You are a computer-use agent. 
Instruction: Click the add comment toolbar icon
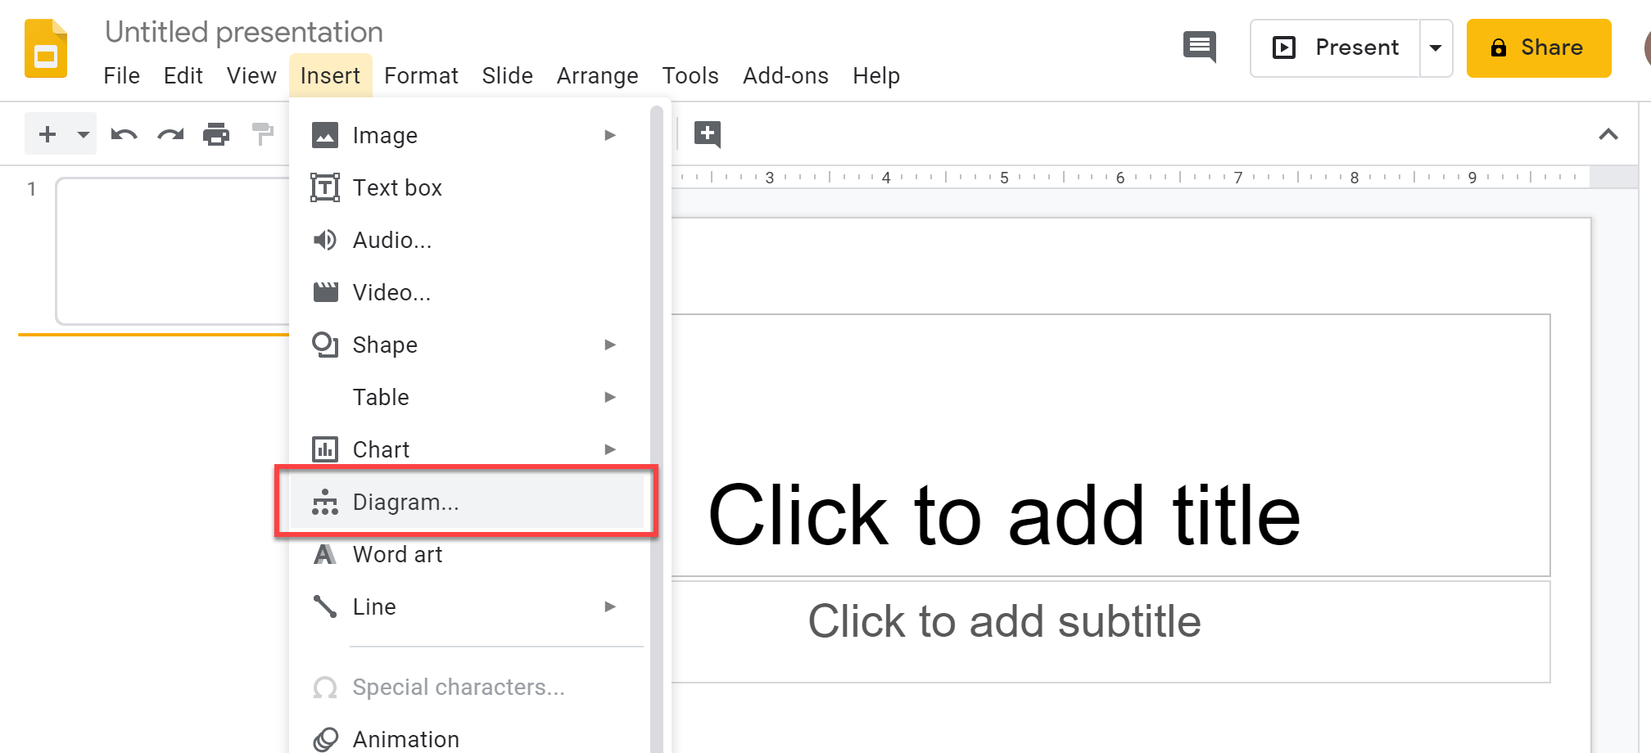pyautogui.click(x=708, y=133)
